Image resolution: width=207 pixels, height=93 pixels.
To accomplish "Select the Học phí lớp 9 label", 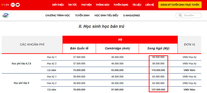I will [21, 83].
